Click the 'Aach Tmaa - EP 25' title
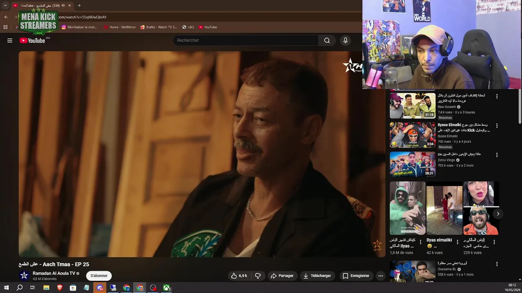This screenshot has height=293, width=522. pyautogui.click(x=54, y=264)
